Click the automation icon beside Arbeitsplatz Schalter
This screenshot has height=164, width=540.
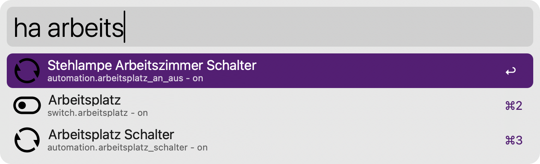[27, 140]
